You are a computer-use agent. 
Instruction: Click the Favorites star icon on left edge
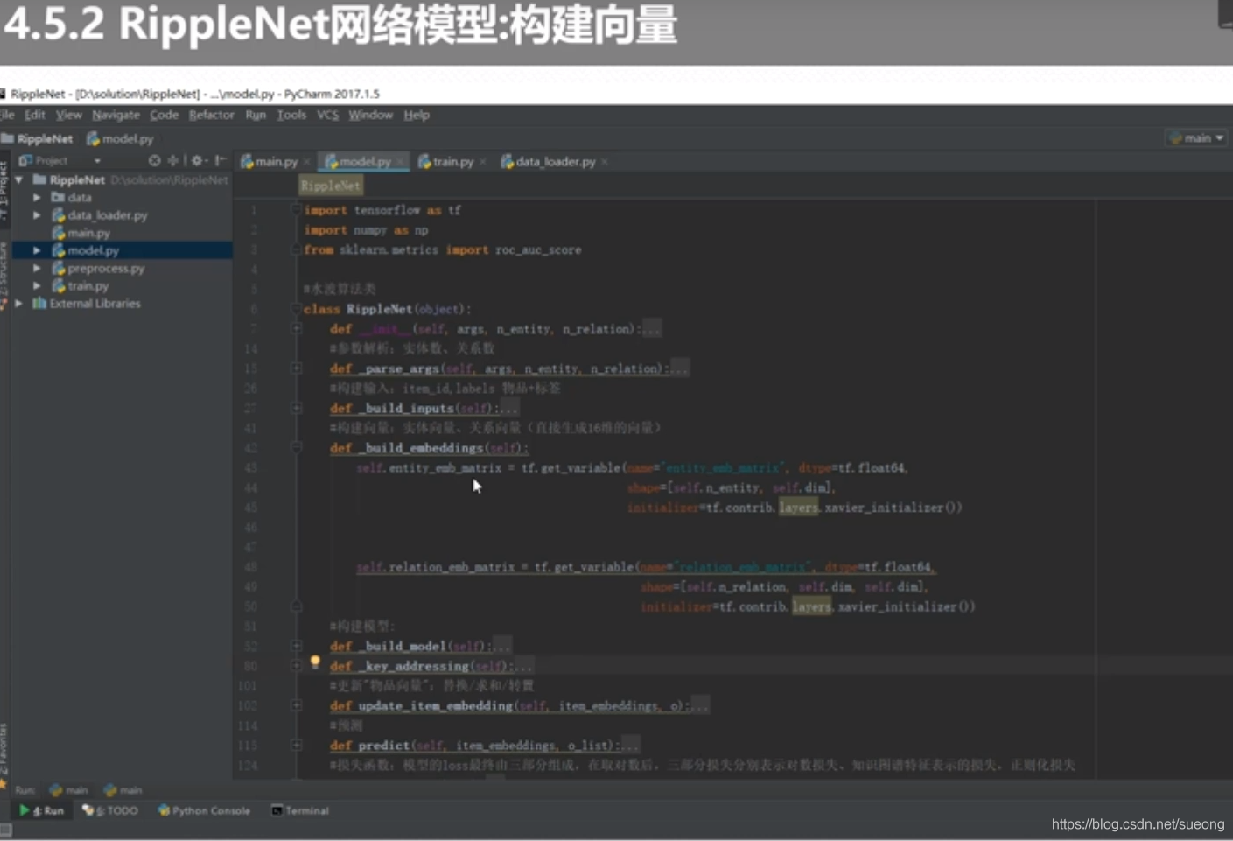tap(4, 784)
